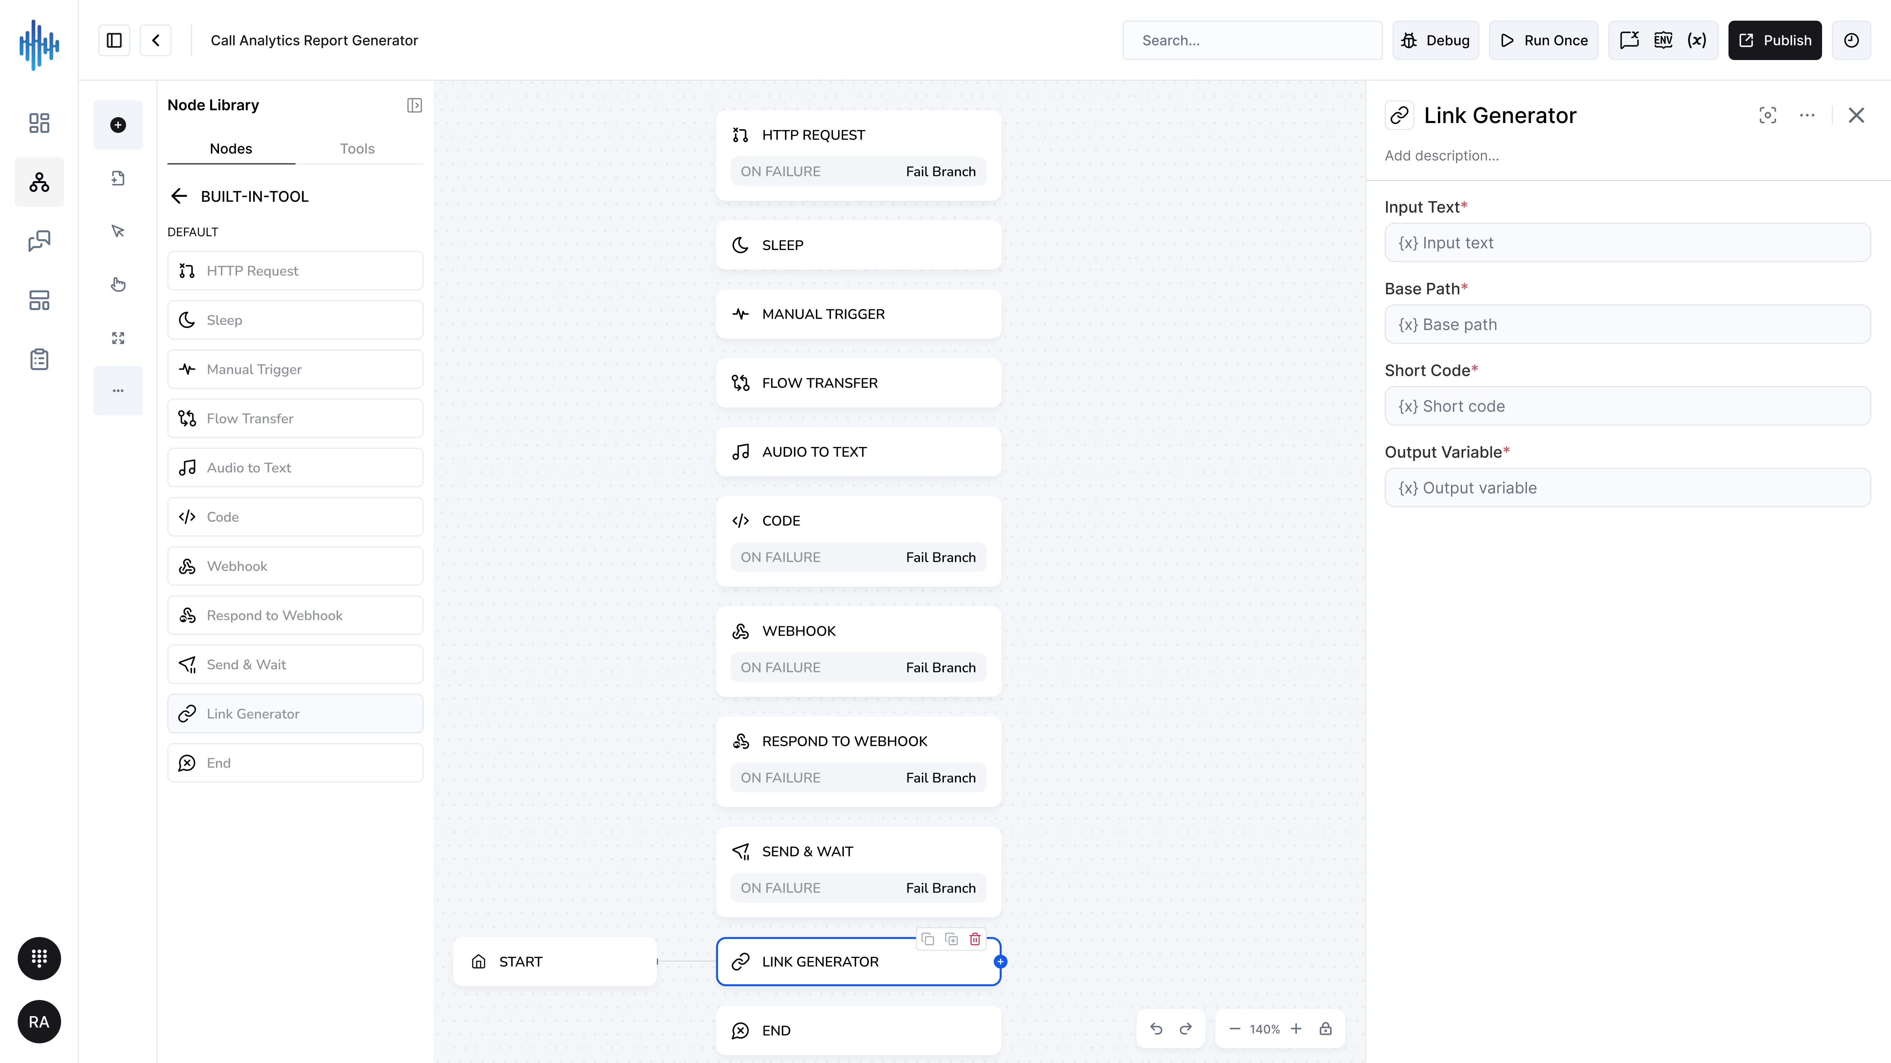
Task: Open the Link Generator panel more options menu
Action: coord(1807,115)
